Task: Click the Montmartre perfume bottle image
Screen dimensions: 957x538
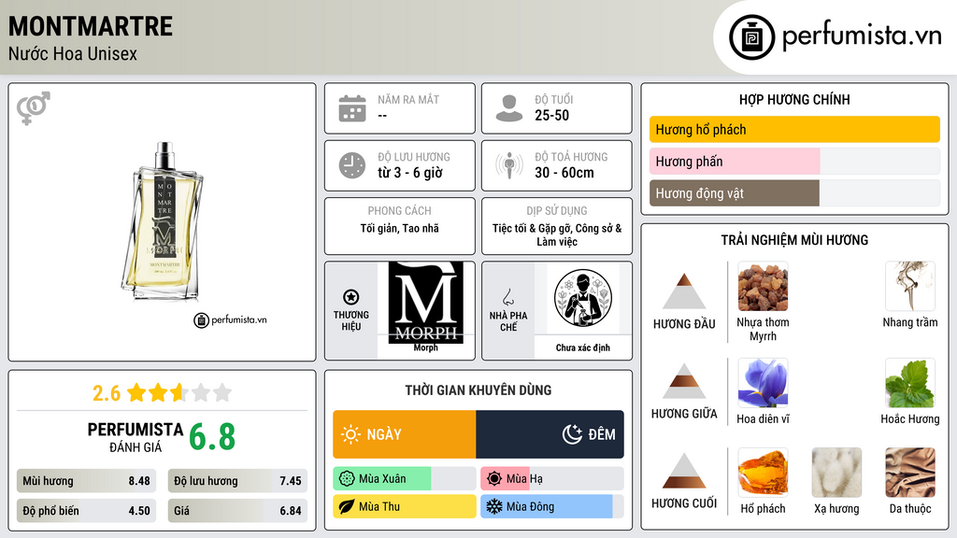Action: [x=163, y=221]
